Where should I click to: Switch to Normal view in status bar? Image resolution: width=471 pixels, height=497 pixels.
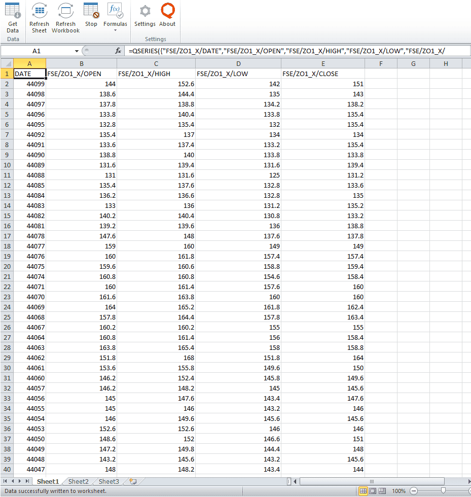(363, 491)
